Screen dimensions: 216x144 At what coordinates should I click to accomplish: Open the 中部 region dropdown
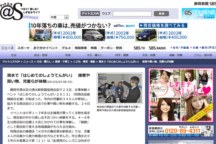(x=59, y=17)
